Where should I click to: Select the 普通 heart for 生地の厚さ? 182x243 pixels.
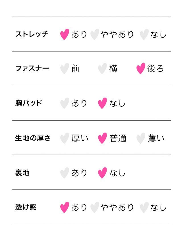pos(102,138)
